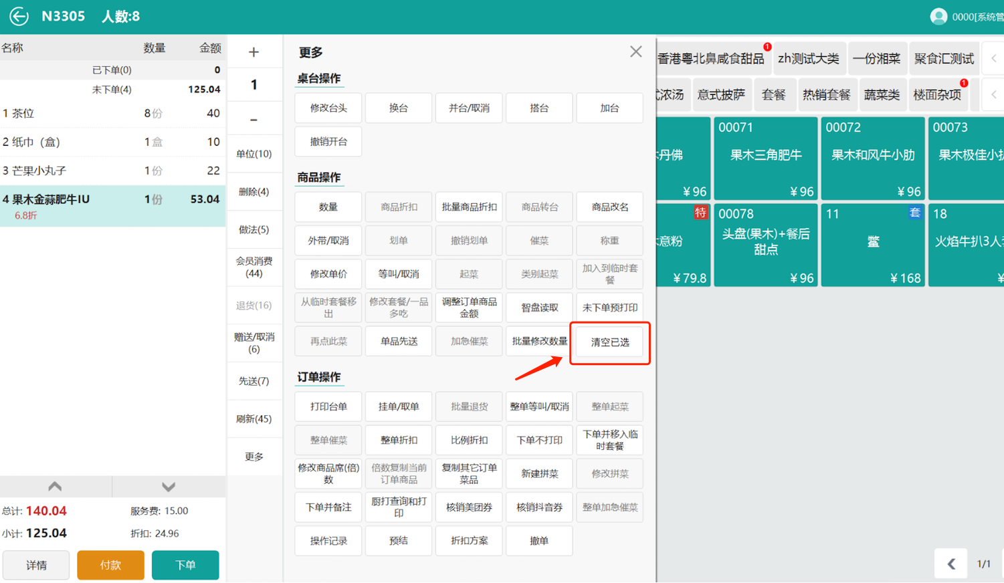
Task: Select the 纸巾（盒）order row
Action: pyautogui.click(x=112, y=142)
